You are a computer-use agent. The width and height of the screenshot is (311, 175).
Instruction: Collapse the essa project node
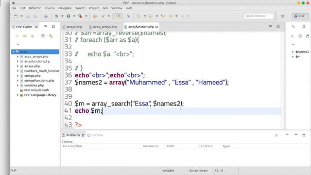click(x=14, y=52)
